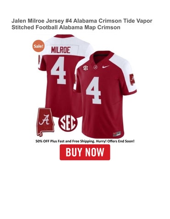
Task: Click the small Alabama A logo at collar
Action: click(x=95, y=67)
